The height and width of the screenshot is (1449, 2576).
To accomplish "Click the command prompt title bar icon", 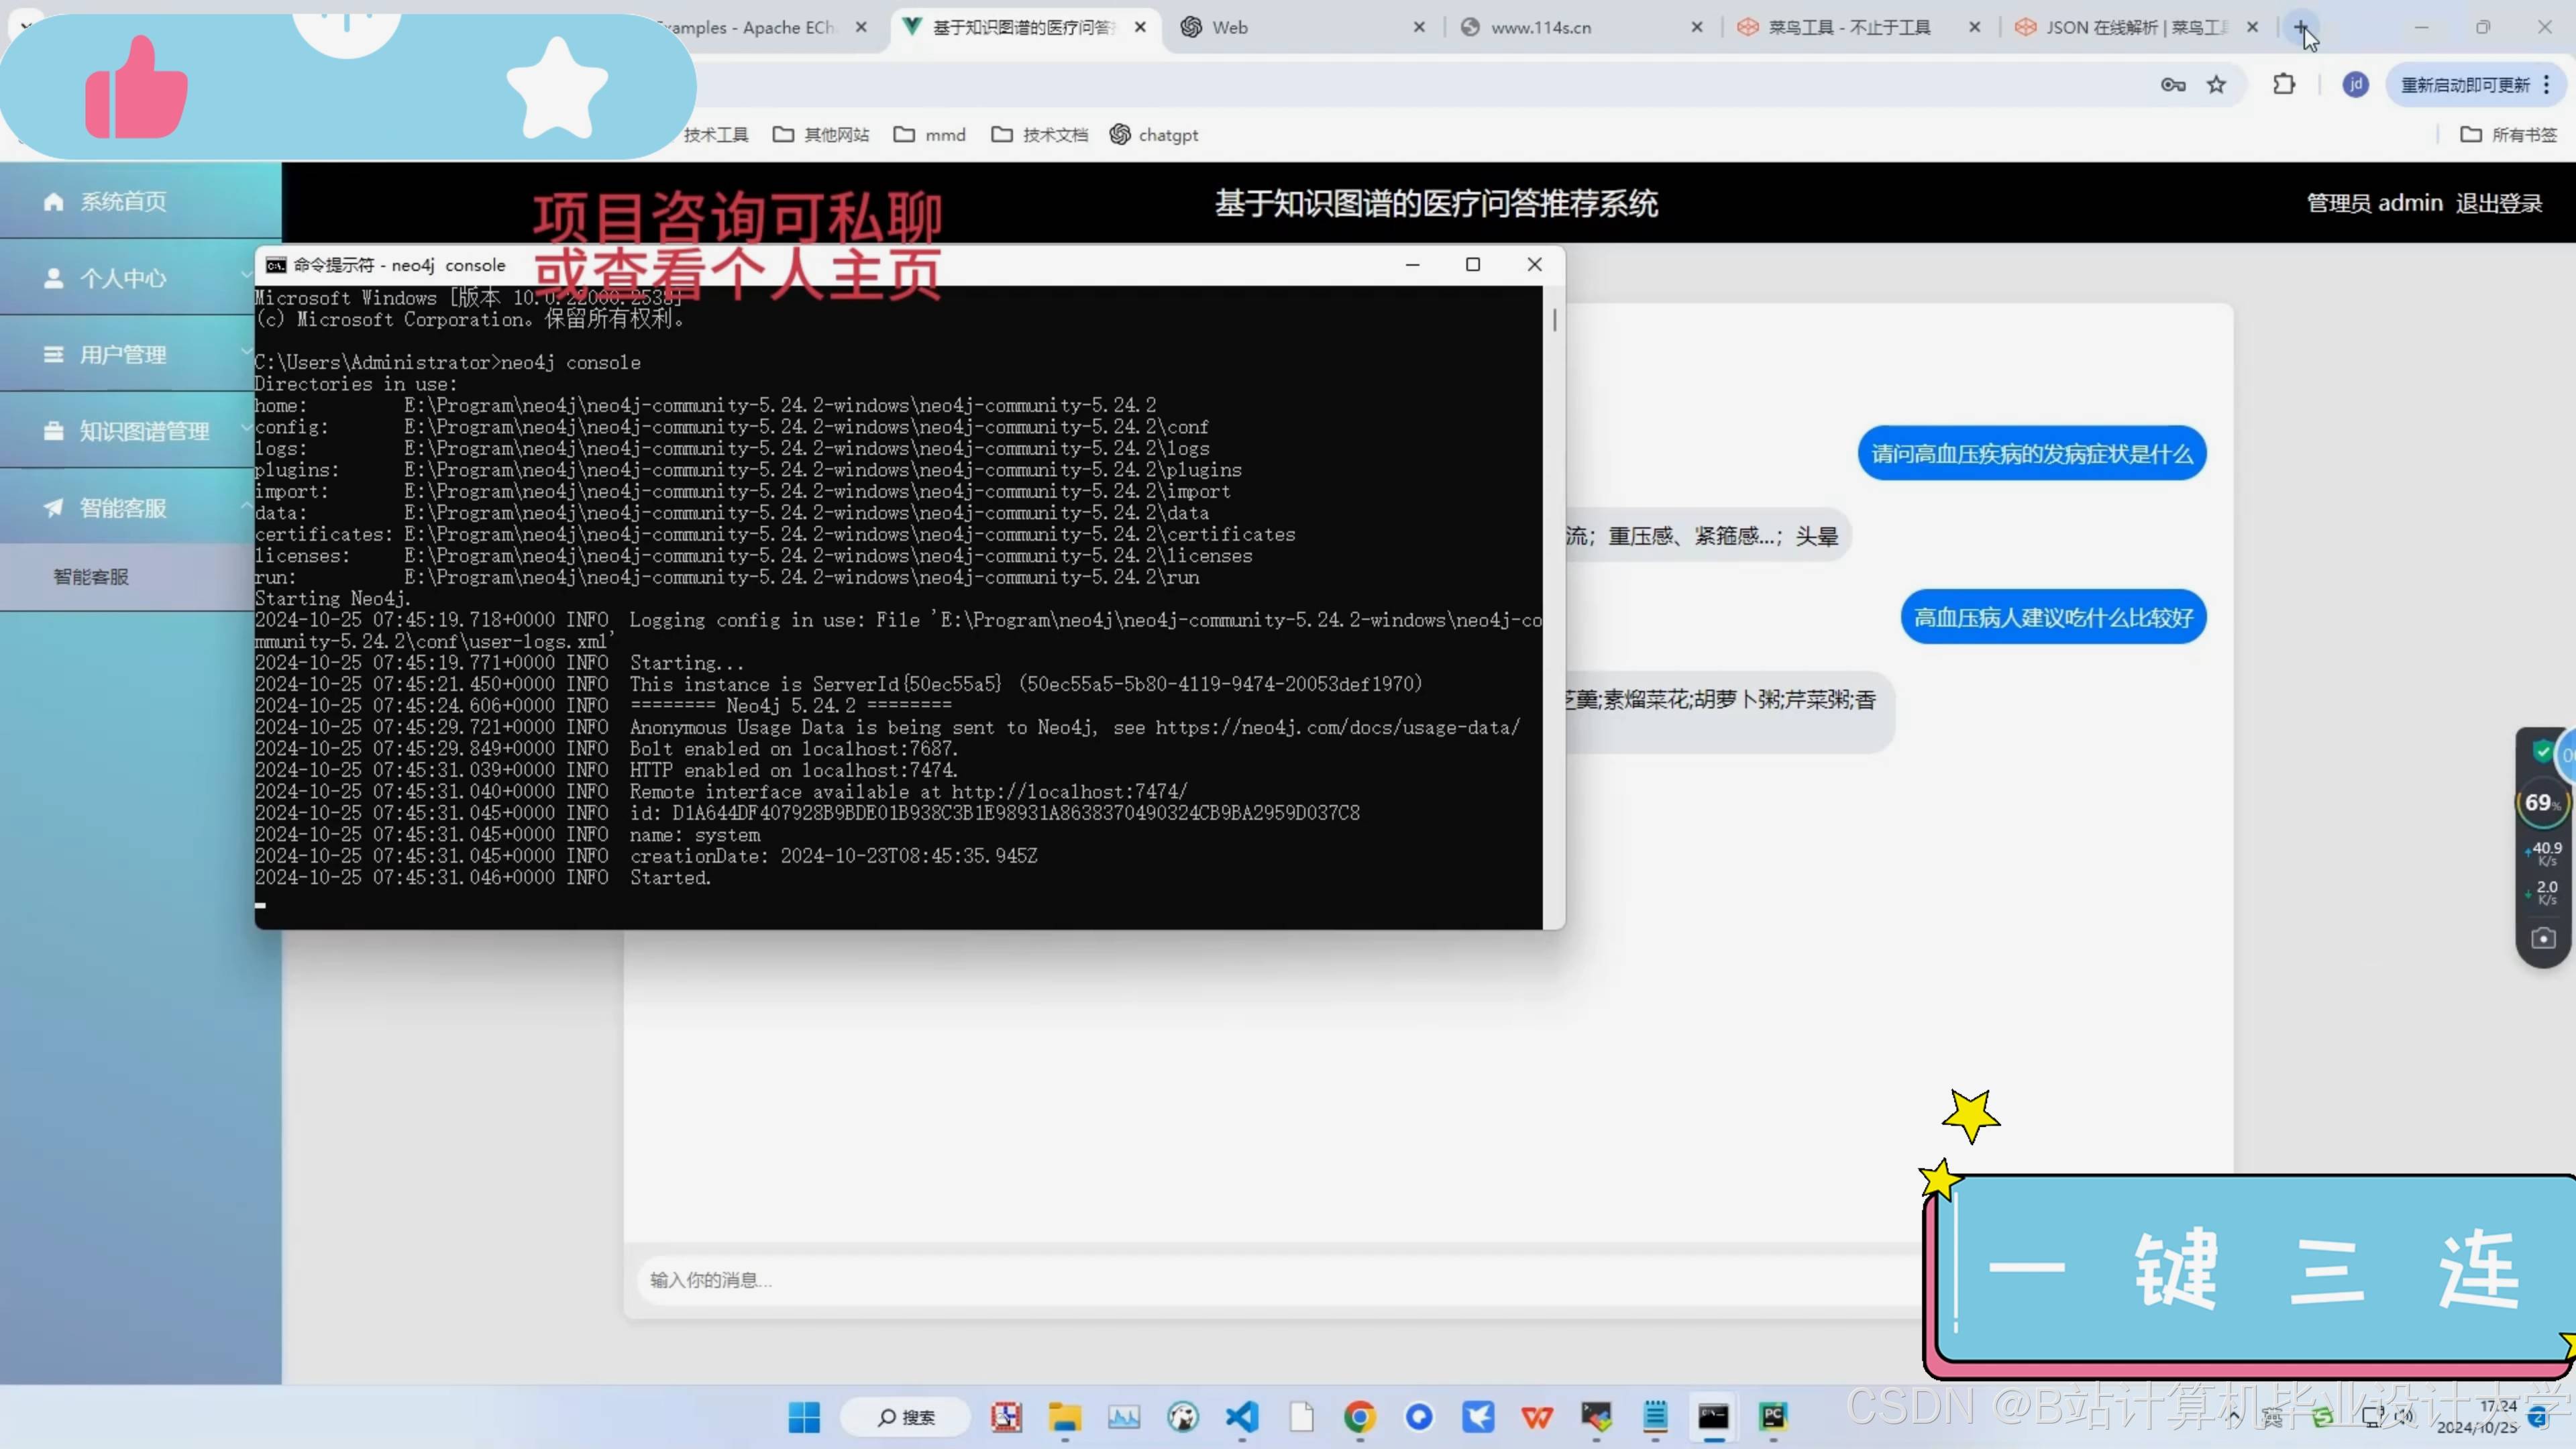I will (x=275, y=265).
